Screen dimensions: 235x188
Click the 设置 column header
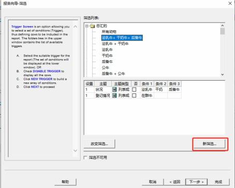click(x=90, y=84)
